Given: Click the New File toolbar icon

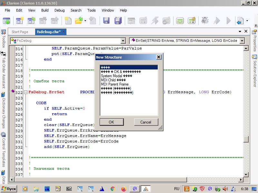Looking at the screenshot, I should 68,21.
